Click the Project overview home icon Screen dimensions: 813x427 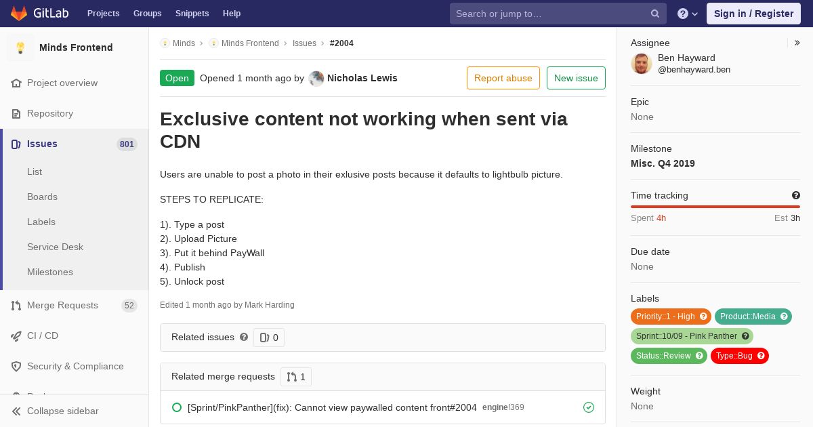(x=16, y=83)
